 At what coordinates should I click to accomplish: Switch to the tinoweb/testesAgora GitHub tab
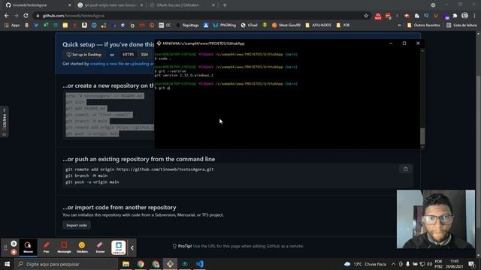(x=38, y=5)
